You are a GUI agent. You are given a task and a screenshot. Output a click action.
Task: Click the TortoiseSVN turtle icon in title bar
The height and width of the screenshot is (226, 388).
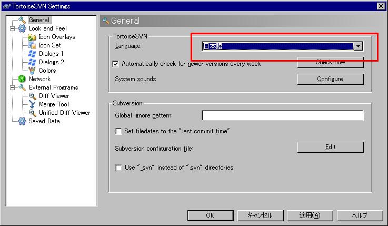click(x=7, y=6)
